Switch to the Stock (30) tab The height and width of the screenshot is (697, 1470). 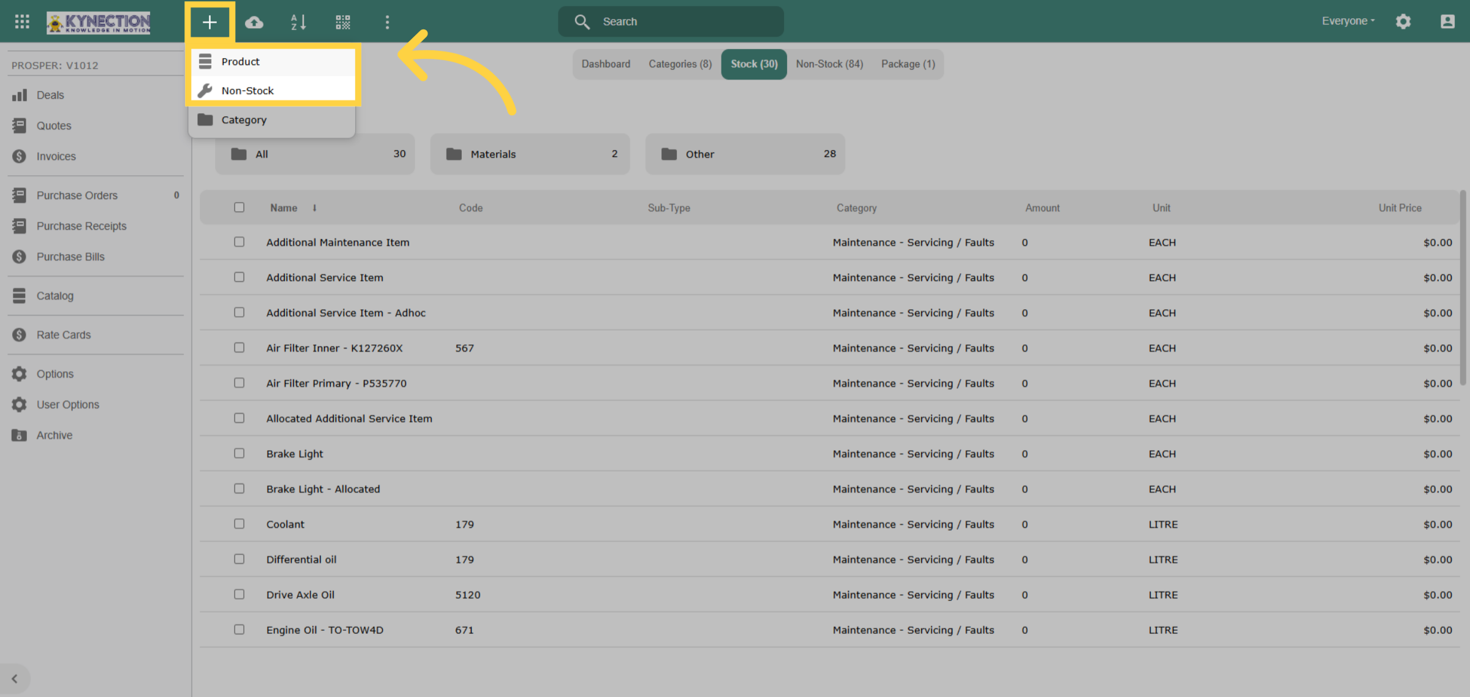pyautogui.click(x=754, y=64)
